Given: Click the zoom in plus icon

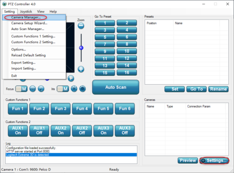Looking at the screenshot, I should click(x=81, y=69).
